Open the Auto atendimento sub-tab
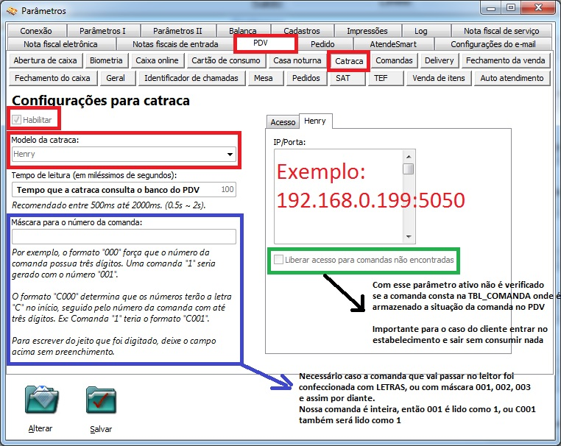 [x=512, y=78]
